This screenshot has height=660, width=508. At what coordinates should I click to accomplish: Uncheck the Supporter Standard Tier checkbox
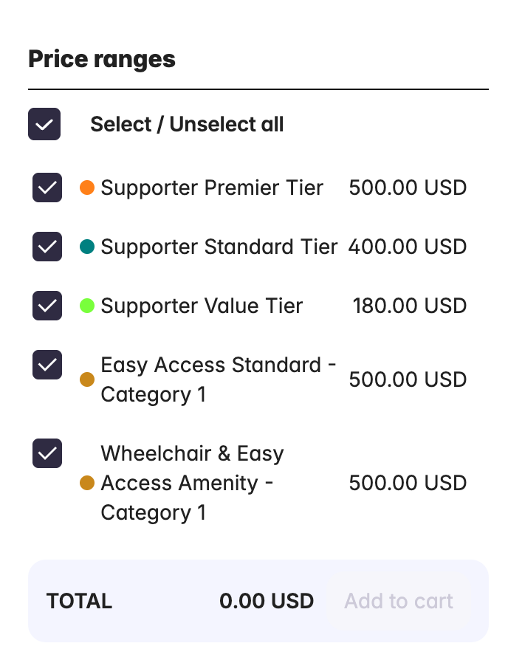tap(47, 247)
